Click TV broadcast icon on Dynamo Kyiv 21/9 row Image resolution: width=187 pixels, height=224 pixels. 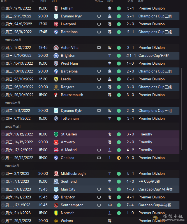click(99, 16)
